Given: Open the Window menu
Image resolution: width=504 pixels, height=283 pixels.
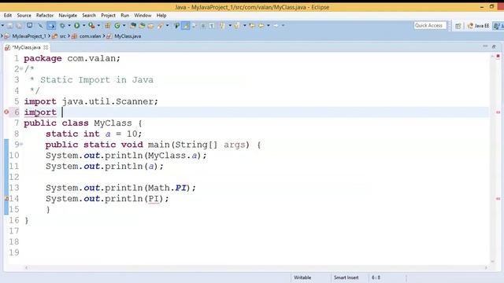Looking at the screenshot, I should point(143,16).
